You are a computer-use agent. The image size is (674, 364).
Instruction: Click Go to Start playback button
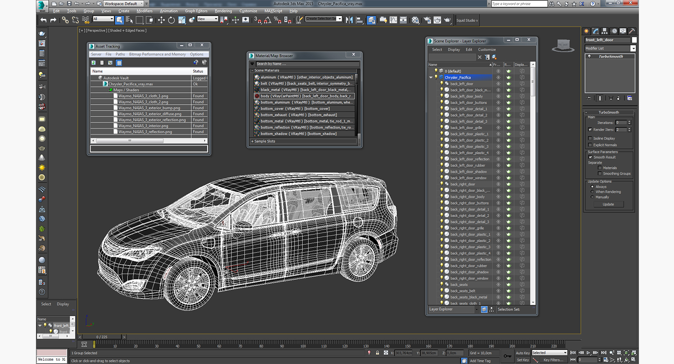[x=573, y=353]
